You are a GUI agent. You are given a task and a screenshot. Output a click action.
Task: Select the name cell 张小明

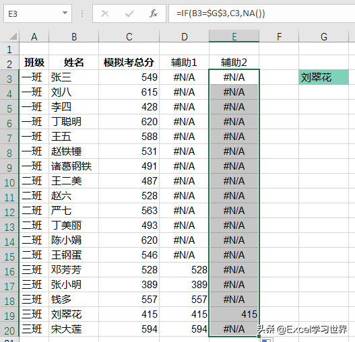[74, 285]
